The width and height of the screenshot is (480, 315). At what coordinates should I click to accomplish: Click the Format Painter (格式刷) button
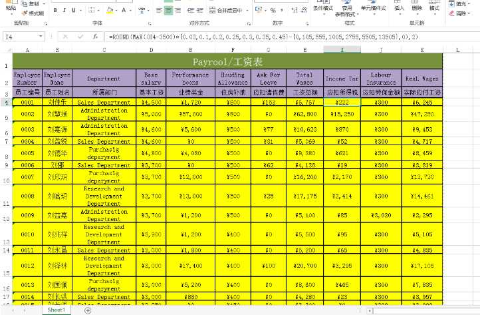point(33,13)
